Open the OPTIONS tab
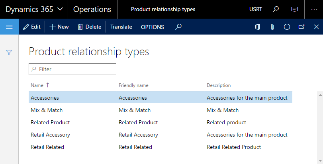Screen dimensions: 323x164 [153, 27]
